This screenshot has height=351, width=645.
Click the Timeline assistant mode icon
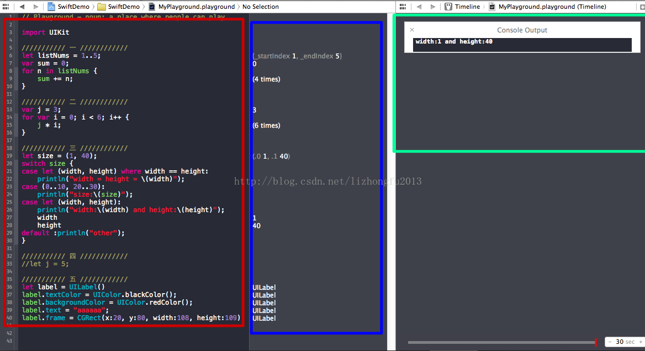[448, 7]
